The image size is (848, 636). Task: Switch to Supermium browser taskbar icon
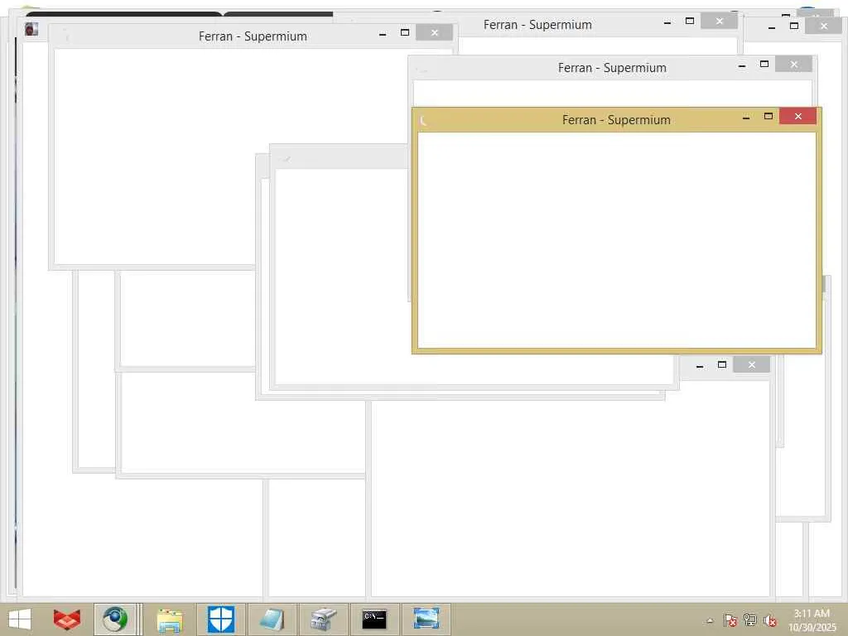114,619
